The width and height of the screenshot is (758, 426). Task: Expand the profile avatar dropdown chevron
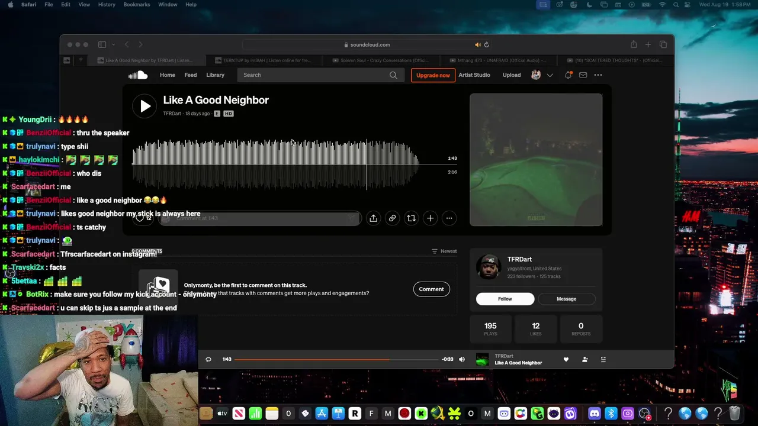tap(550, 75)
